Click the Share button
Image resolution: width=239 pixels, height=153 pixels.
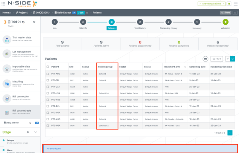225,13
